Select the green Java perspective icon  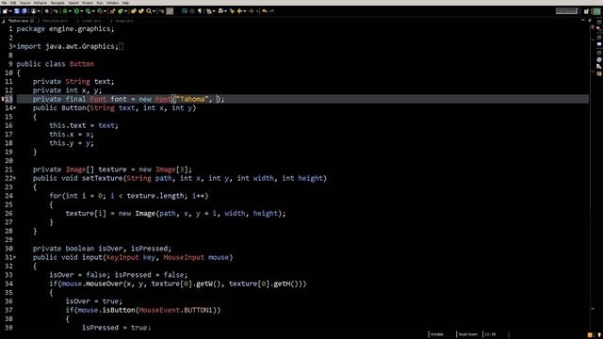597,11
